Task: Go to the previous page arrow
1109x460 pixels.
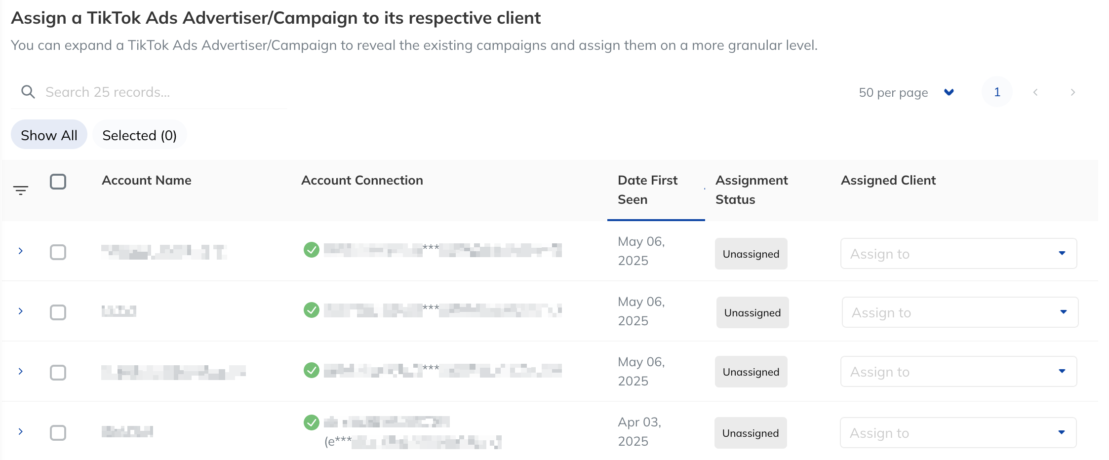Action: point(1035,92)
